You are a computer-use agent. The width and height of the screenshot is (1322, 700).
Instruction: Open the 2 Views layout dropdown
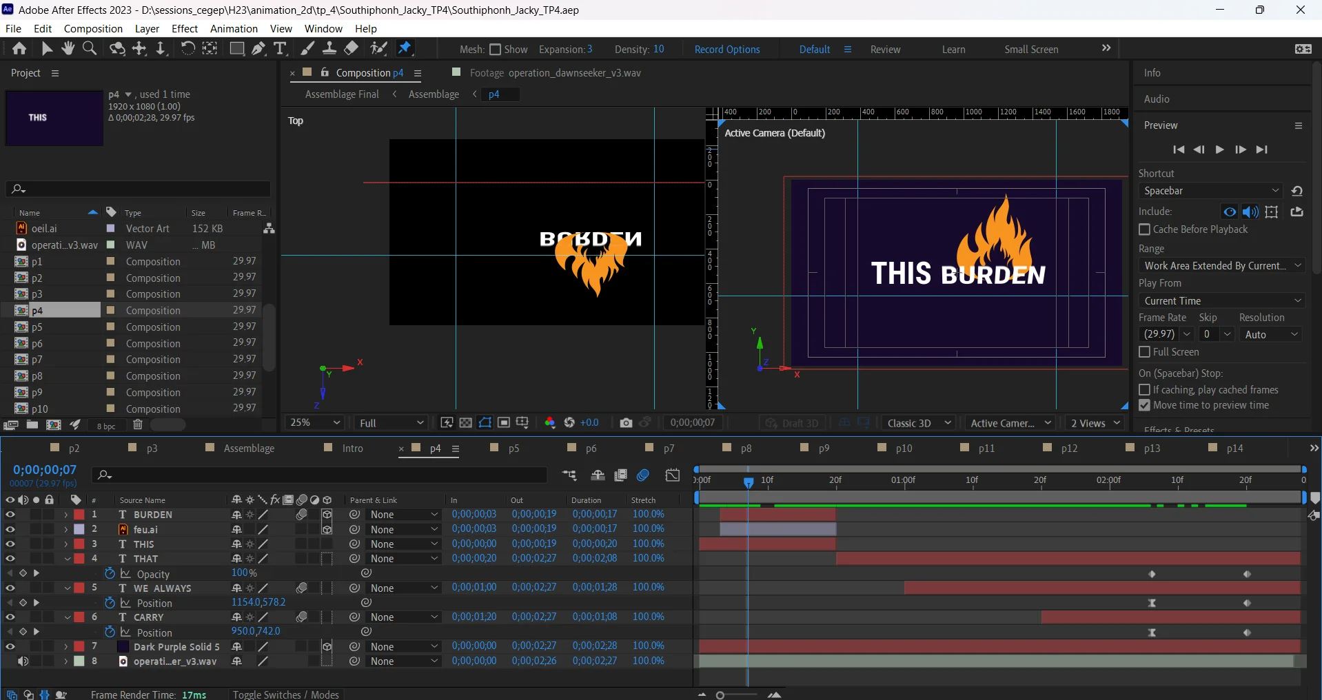1095,423
